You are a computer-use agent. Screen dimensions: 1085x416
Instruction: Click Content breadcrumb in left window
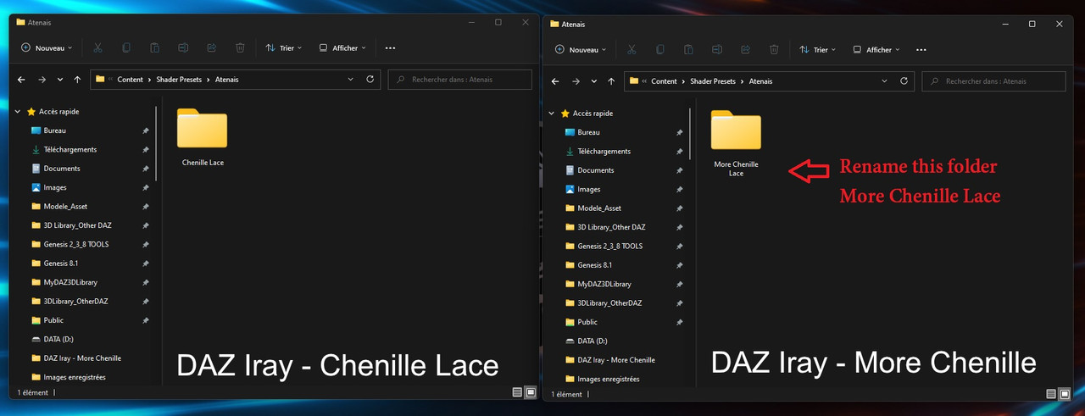coord(130,80)
